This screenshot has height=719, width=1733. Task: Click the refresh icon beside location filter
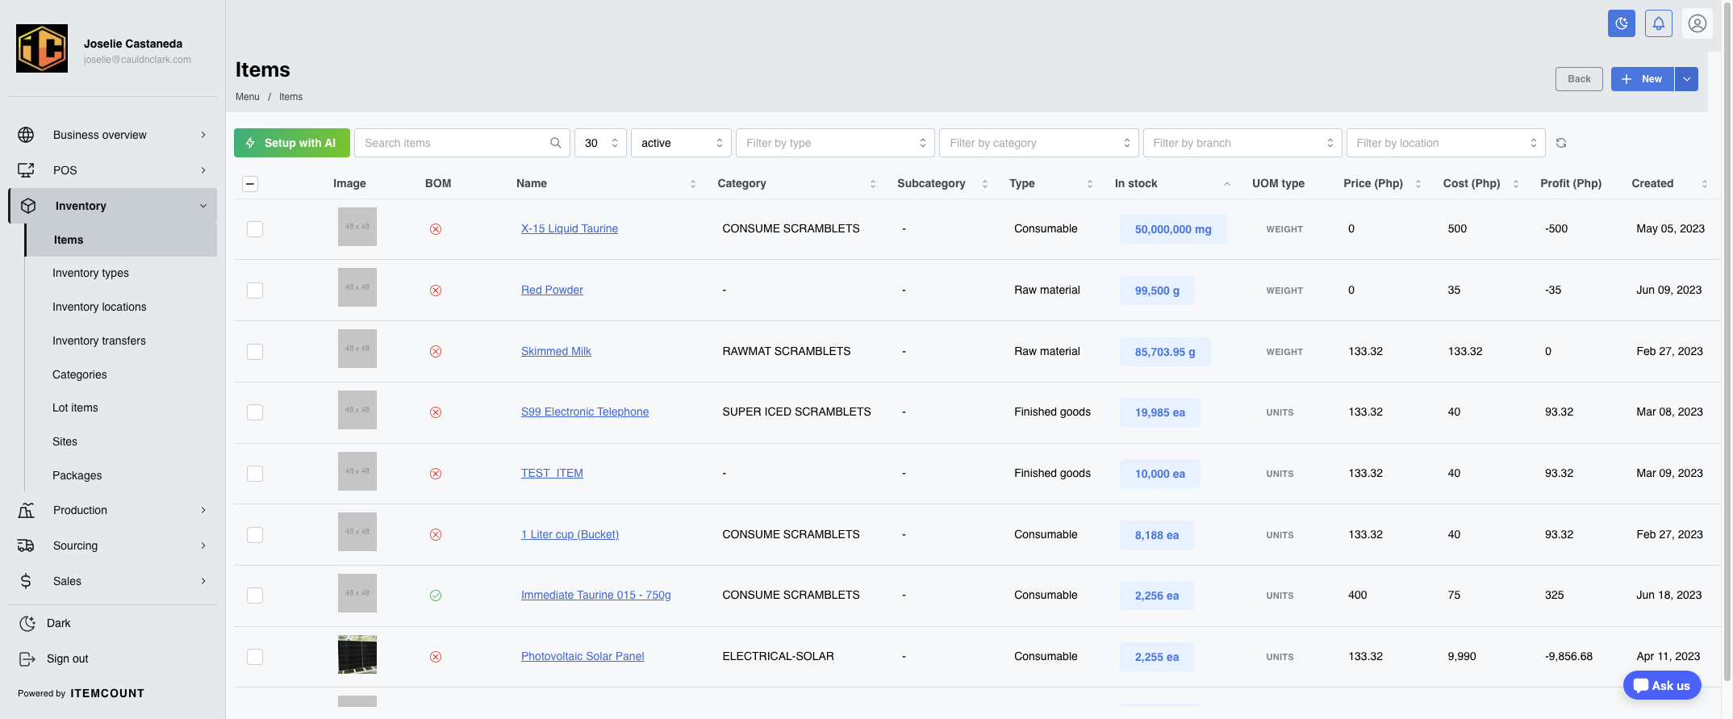coord(1561,143)
